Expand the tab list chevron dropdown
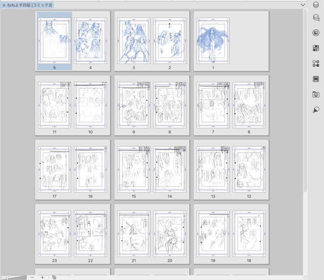324x280 pixels. (x=303, y=5)
